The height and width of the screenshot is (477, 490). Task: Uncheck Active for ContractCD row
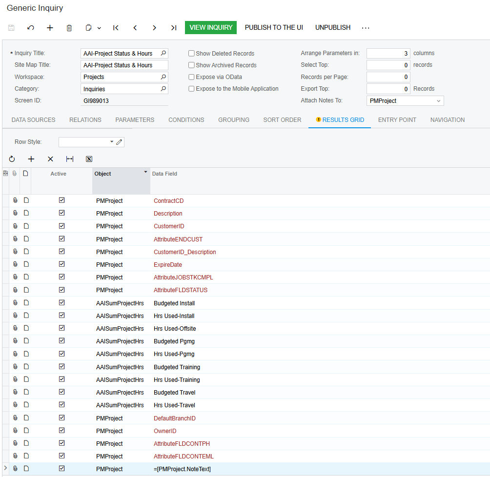(62, 200)
